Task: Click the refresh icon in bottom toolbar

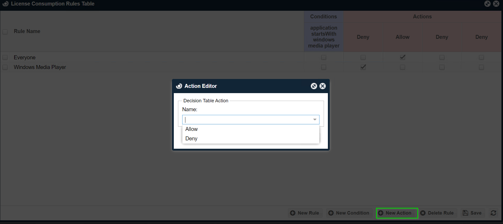Action: [493, 213]
